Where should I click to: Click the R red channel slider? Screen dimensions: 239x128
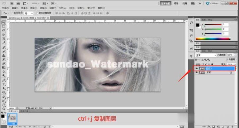click(213, 24)
